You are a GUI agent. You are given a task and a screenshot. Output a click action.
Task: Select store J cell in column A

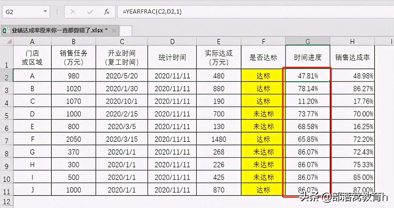click(x=32, y=190)
